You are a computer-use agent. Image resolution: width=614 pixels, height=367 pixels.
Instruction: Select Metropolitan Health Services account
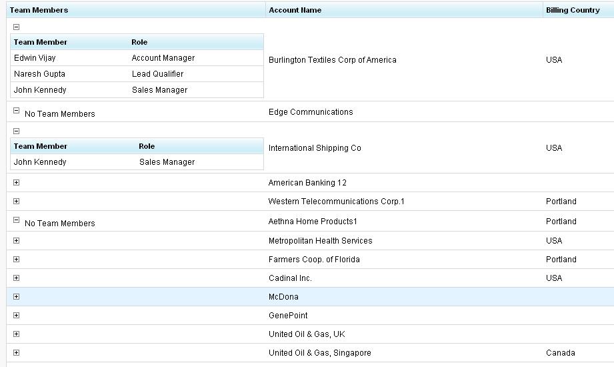[x=320, y=240]
